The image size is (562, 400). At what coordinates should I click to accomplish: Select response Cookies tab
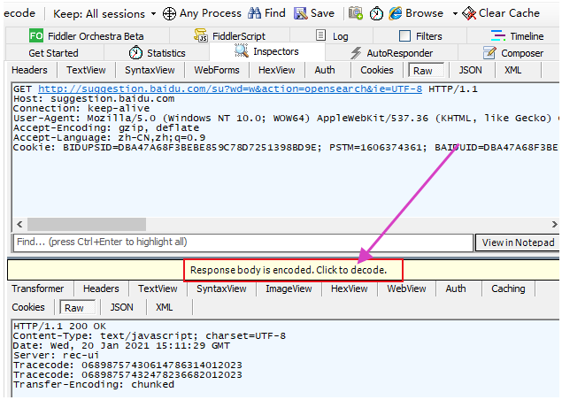pos(28,307)
